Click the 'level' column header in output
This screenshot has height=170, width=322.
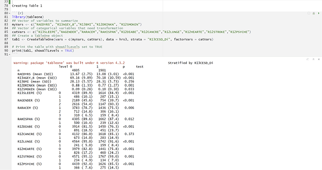pyautogui.click(x=63, y=67)
